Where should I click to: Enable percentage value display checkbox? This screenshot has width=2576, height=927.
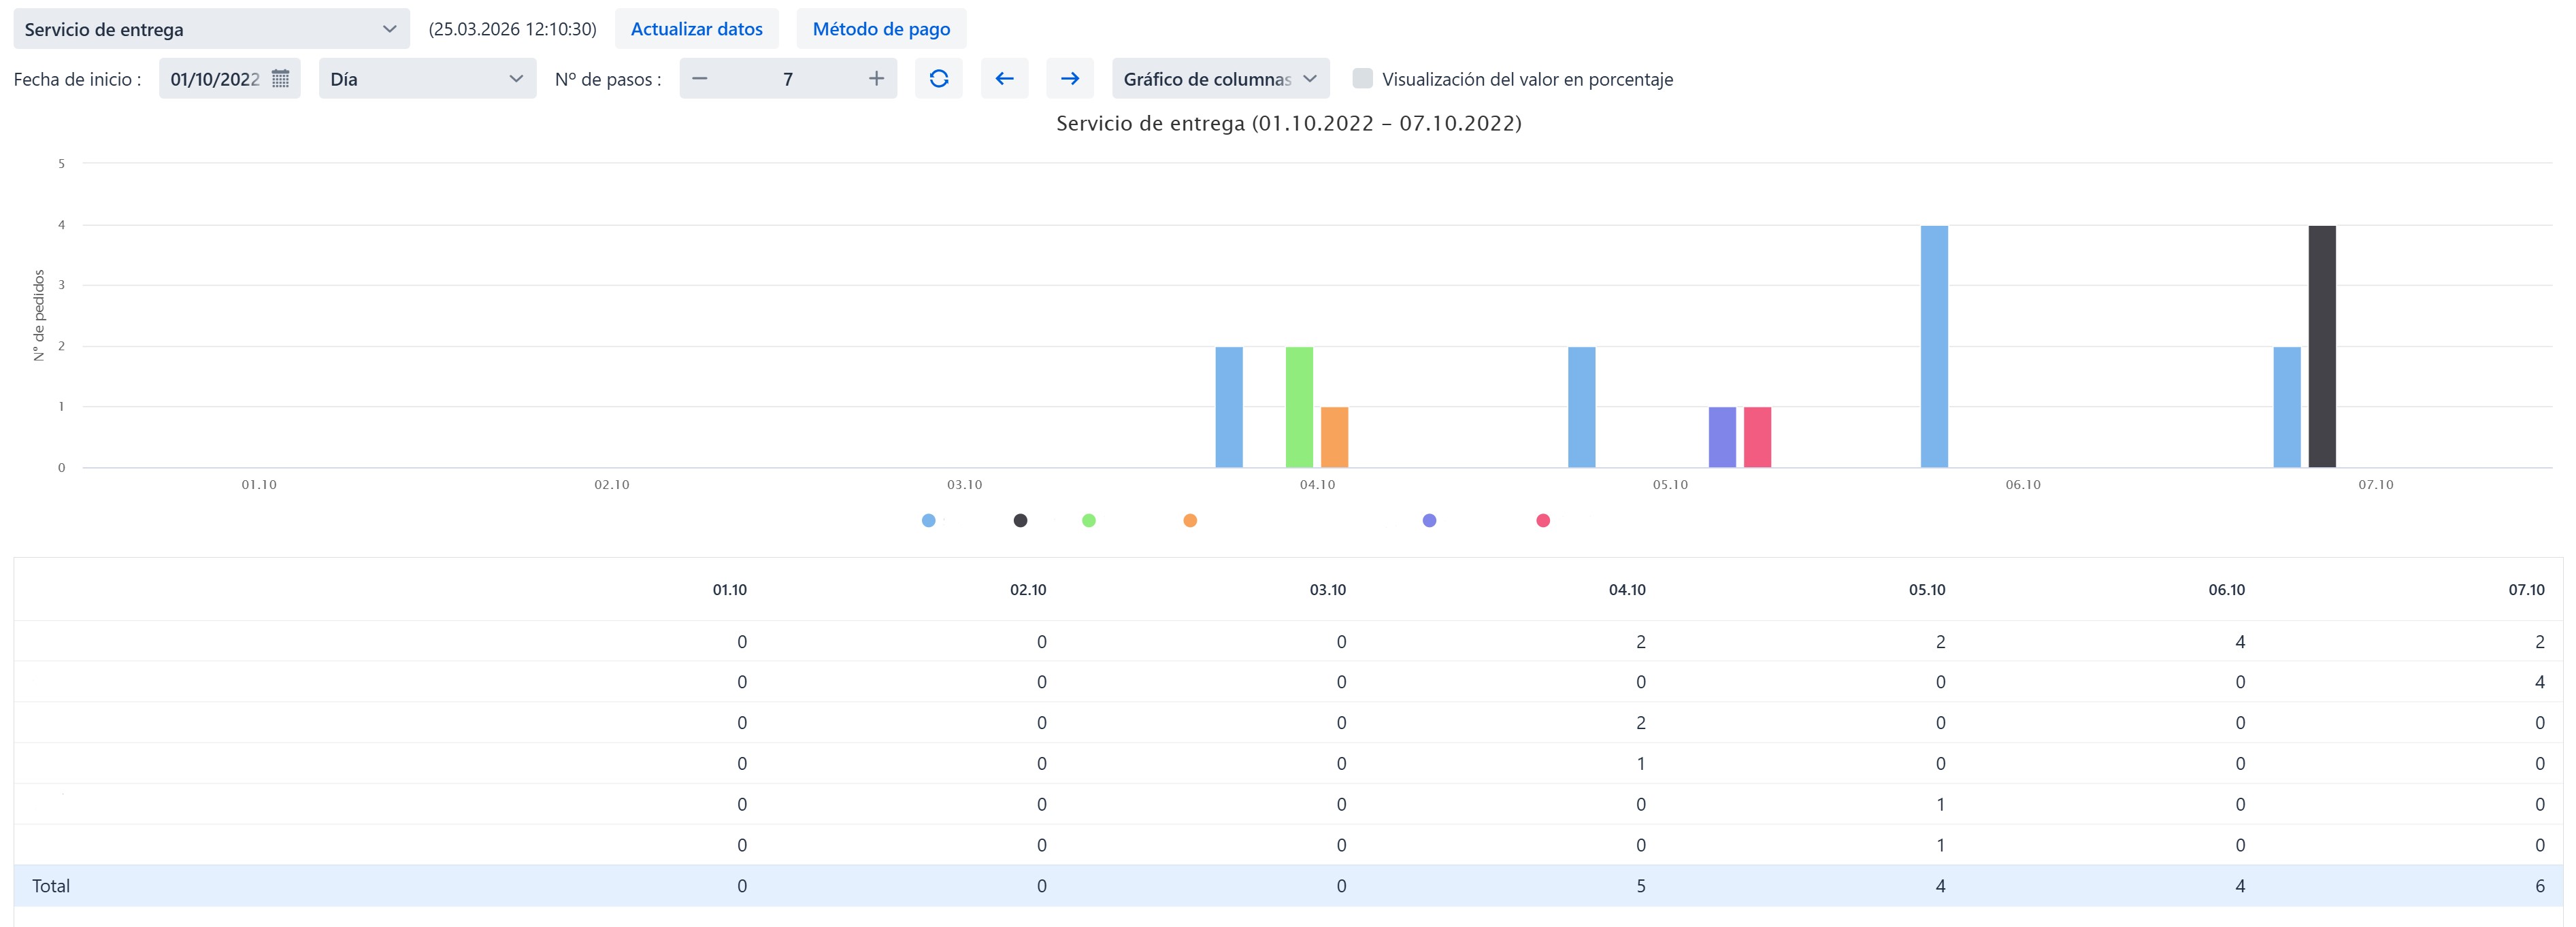[x=1362, y=79]
